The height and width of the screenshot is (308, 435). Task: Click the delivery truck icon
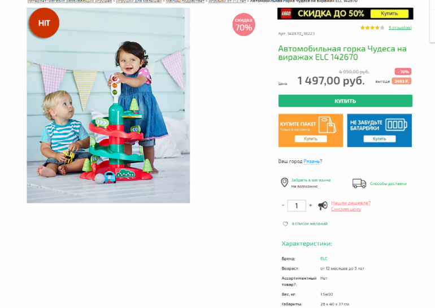[x=359, y=183]
